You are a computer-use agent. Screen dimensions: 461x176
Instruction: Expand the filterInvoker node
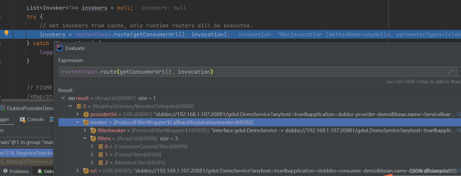[x=85, y=130]
